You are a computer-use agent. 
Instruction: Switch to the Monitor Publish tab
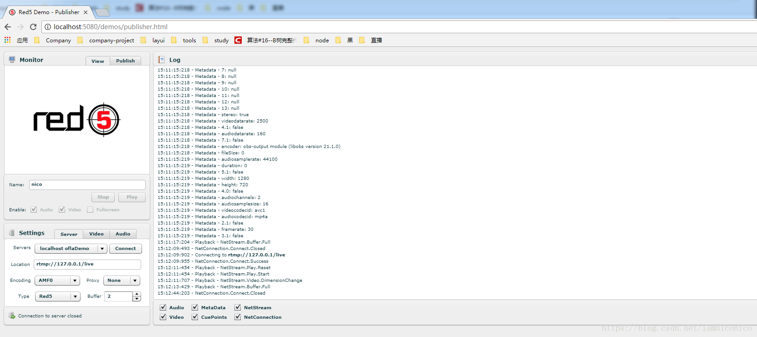pyautogui.click(x=126, y=61)
